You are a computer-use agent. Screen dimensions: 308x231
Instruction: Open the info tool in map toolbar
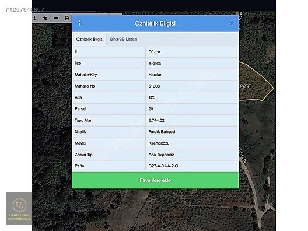34,18
